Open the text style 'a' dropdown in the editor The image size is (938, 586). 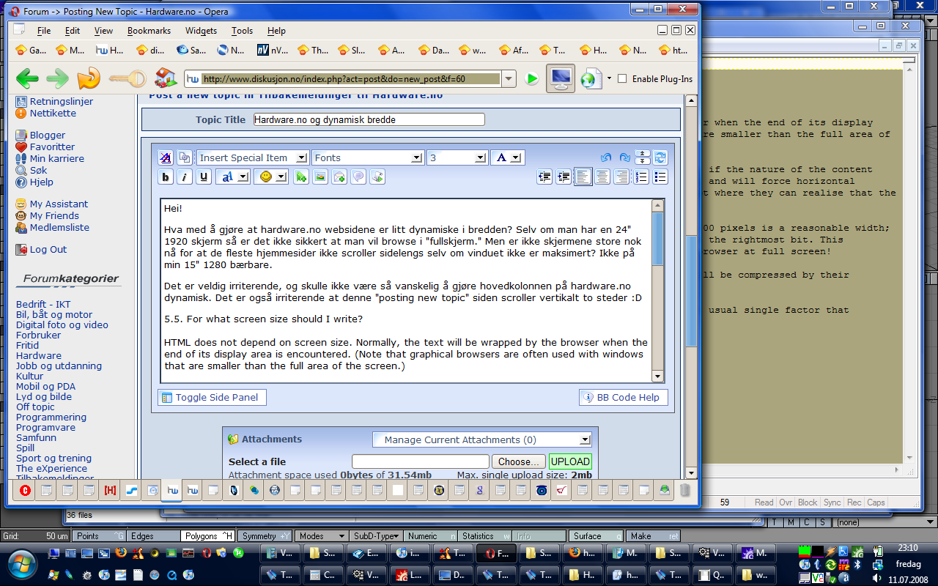(x=232, y=177)
